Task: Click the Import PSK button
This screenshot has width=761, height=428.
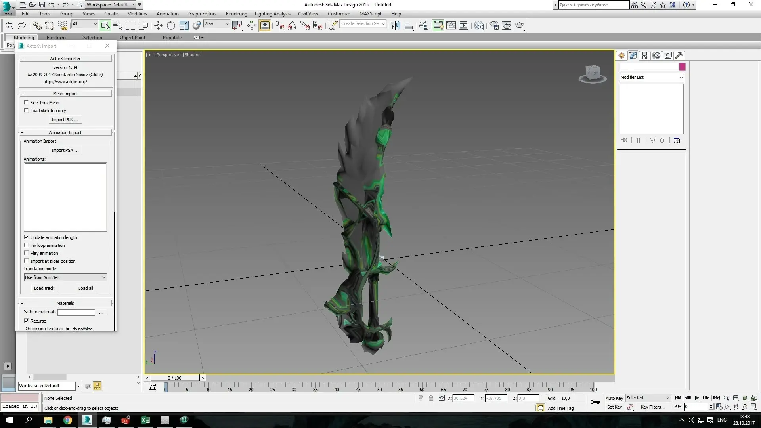Action: (x=65, y=120)
